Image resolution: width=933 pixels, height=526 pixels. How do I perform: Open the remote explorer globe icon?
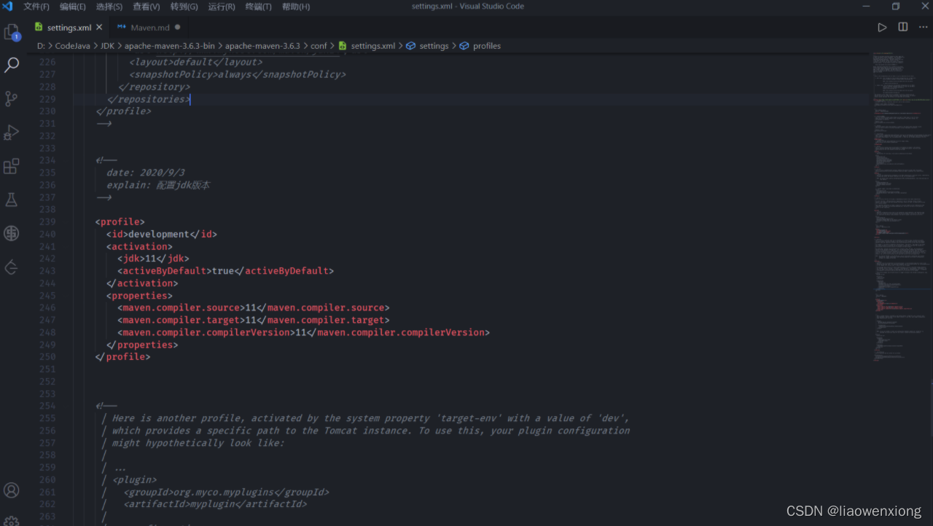click(x=12, y=233)
